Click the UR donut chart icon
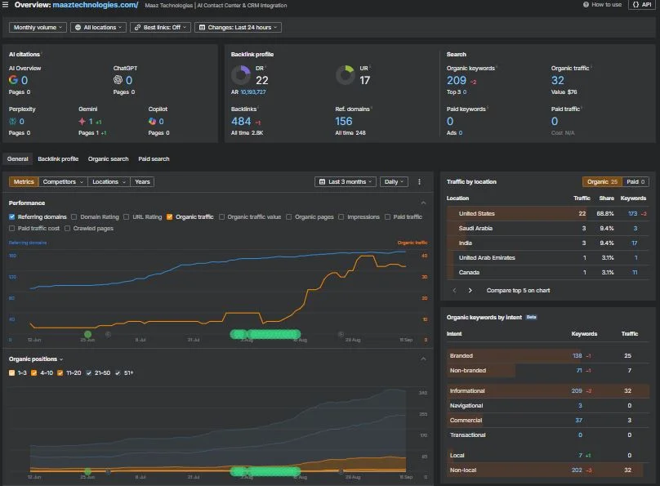Image resolution: width=660 pixels, height=486 pixels. point(346,75)
